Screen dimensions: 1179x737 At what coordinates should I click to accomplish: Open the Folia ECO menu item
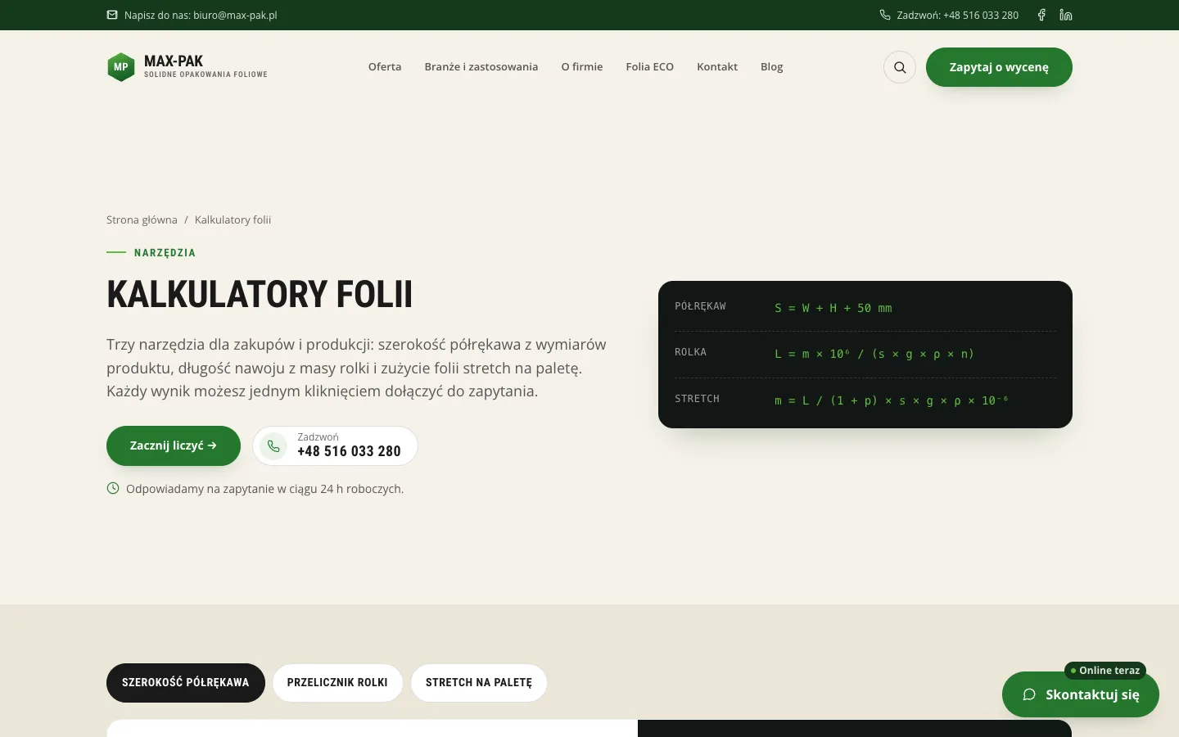pos(650,67)
